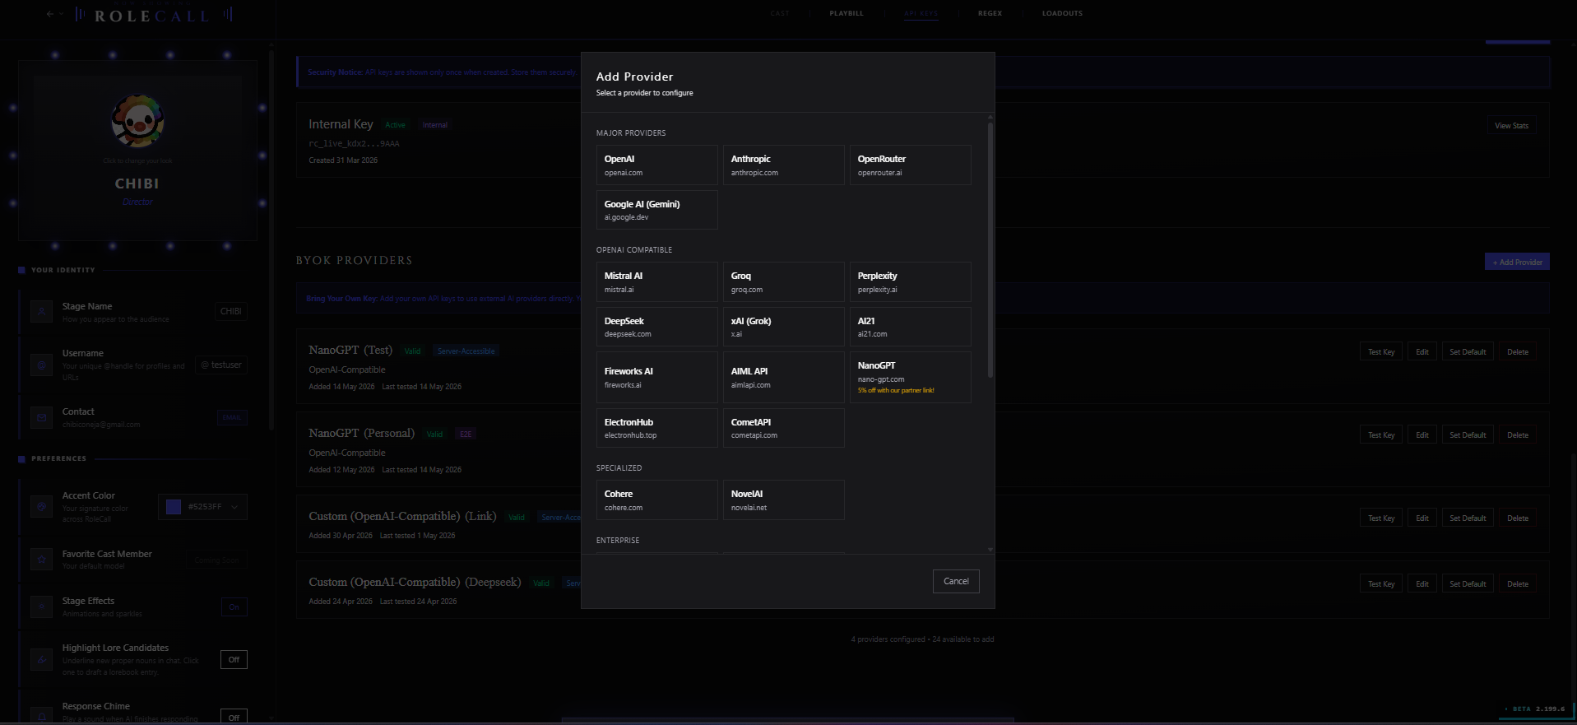Choose Fireworks AI provider
This screenshot has width=1577, height=725.
657,378
